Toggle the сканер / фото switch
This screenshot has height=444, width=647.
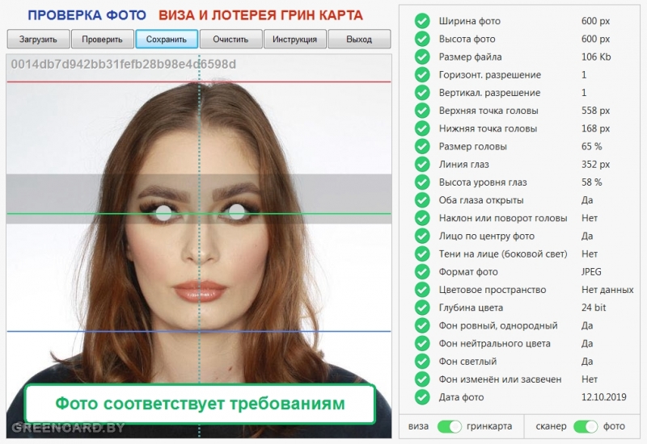(x=585, y=426)
